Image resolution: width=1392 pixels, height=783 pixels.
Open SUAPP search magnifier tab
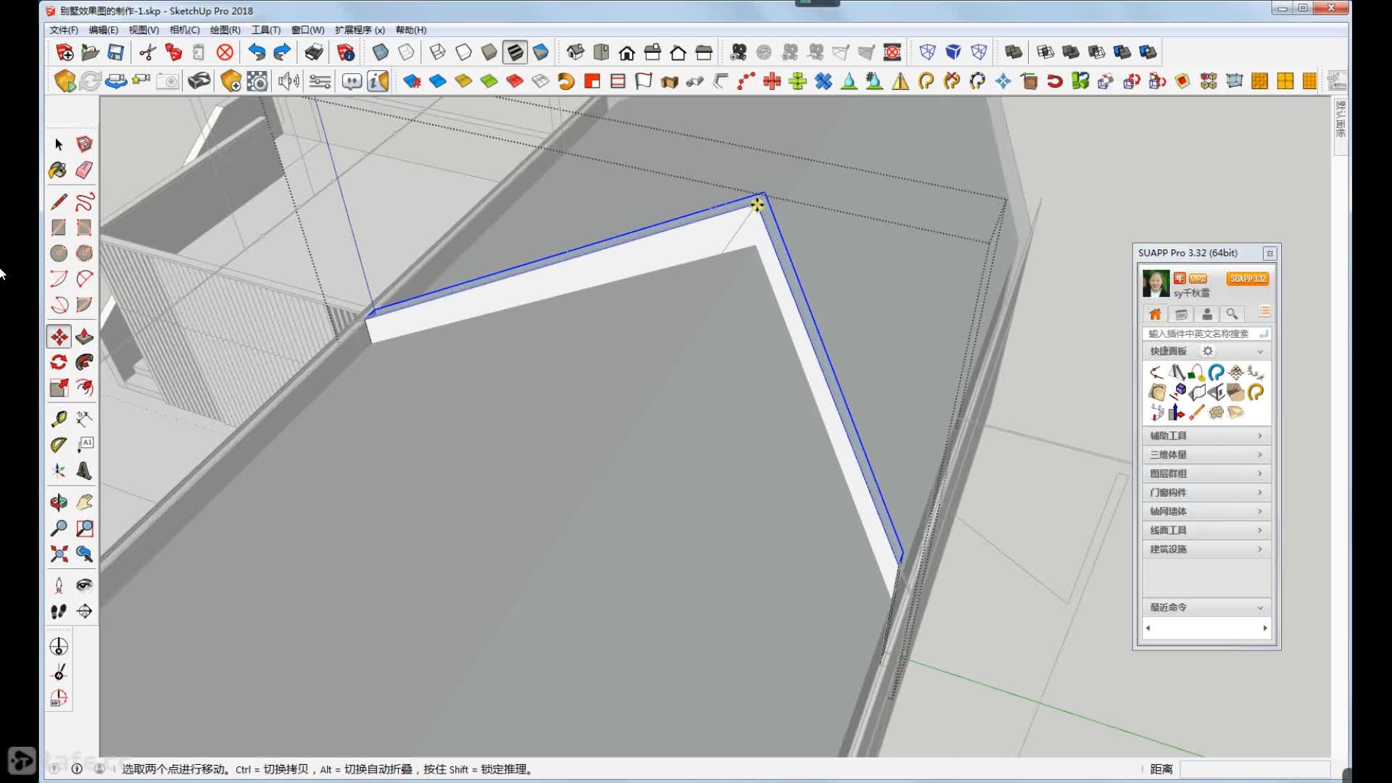click(1232, 314)
